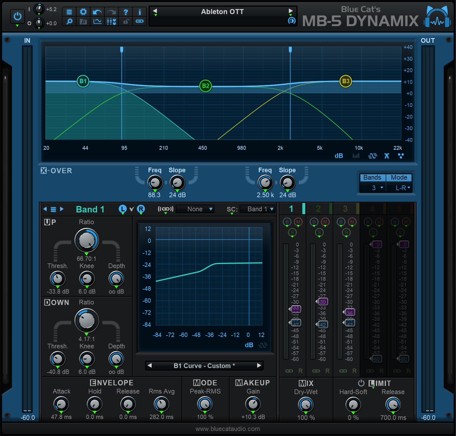This screenshot has width=456, height=436.
Task: Click the help question mark icon
Action: coord(126,12)
